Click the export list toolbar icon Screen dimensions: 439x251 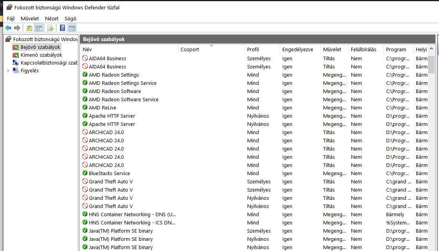point(51,28)
